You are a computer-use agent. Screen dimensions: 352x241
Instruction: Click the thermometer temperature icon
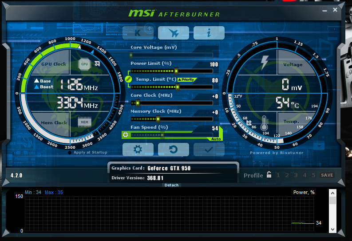point(264,123)
